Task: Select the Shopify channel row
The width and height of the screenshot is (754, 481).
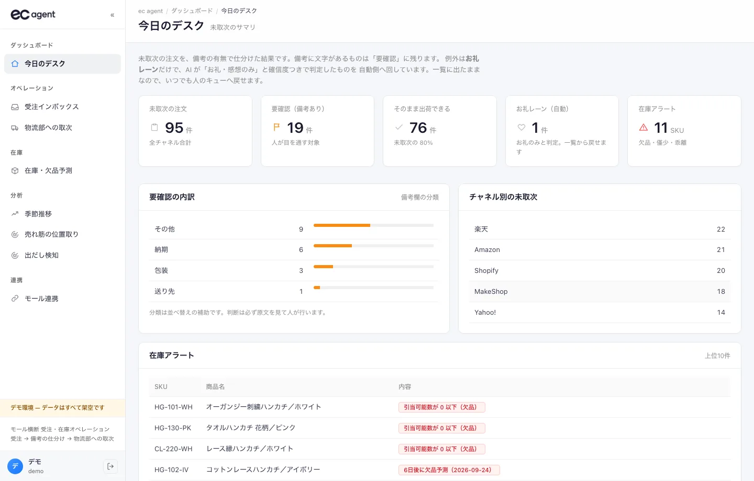Action: (600, 271)
